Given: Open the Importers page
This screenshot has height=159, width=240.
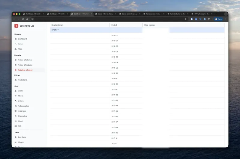Looking at the screenshot, I should 22,111.
